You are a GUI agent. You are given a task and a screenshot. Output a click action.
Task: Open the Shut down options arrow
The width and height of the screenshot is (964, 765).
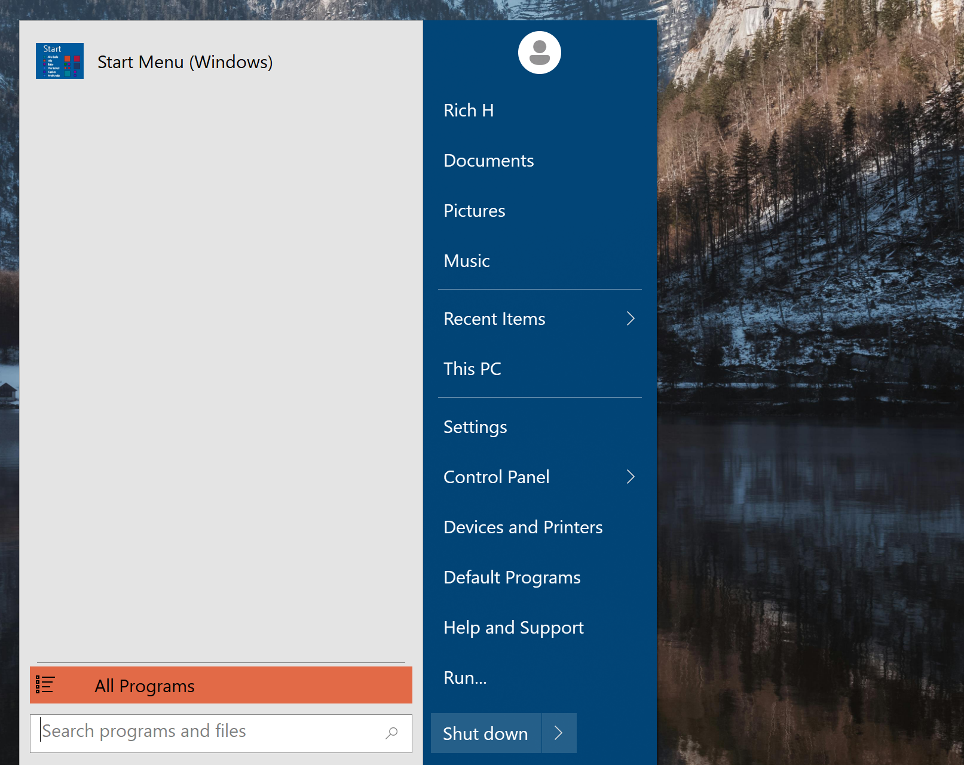(x=559, y=733)
